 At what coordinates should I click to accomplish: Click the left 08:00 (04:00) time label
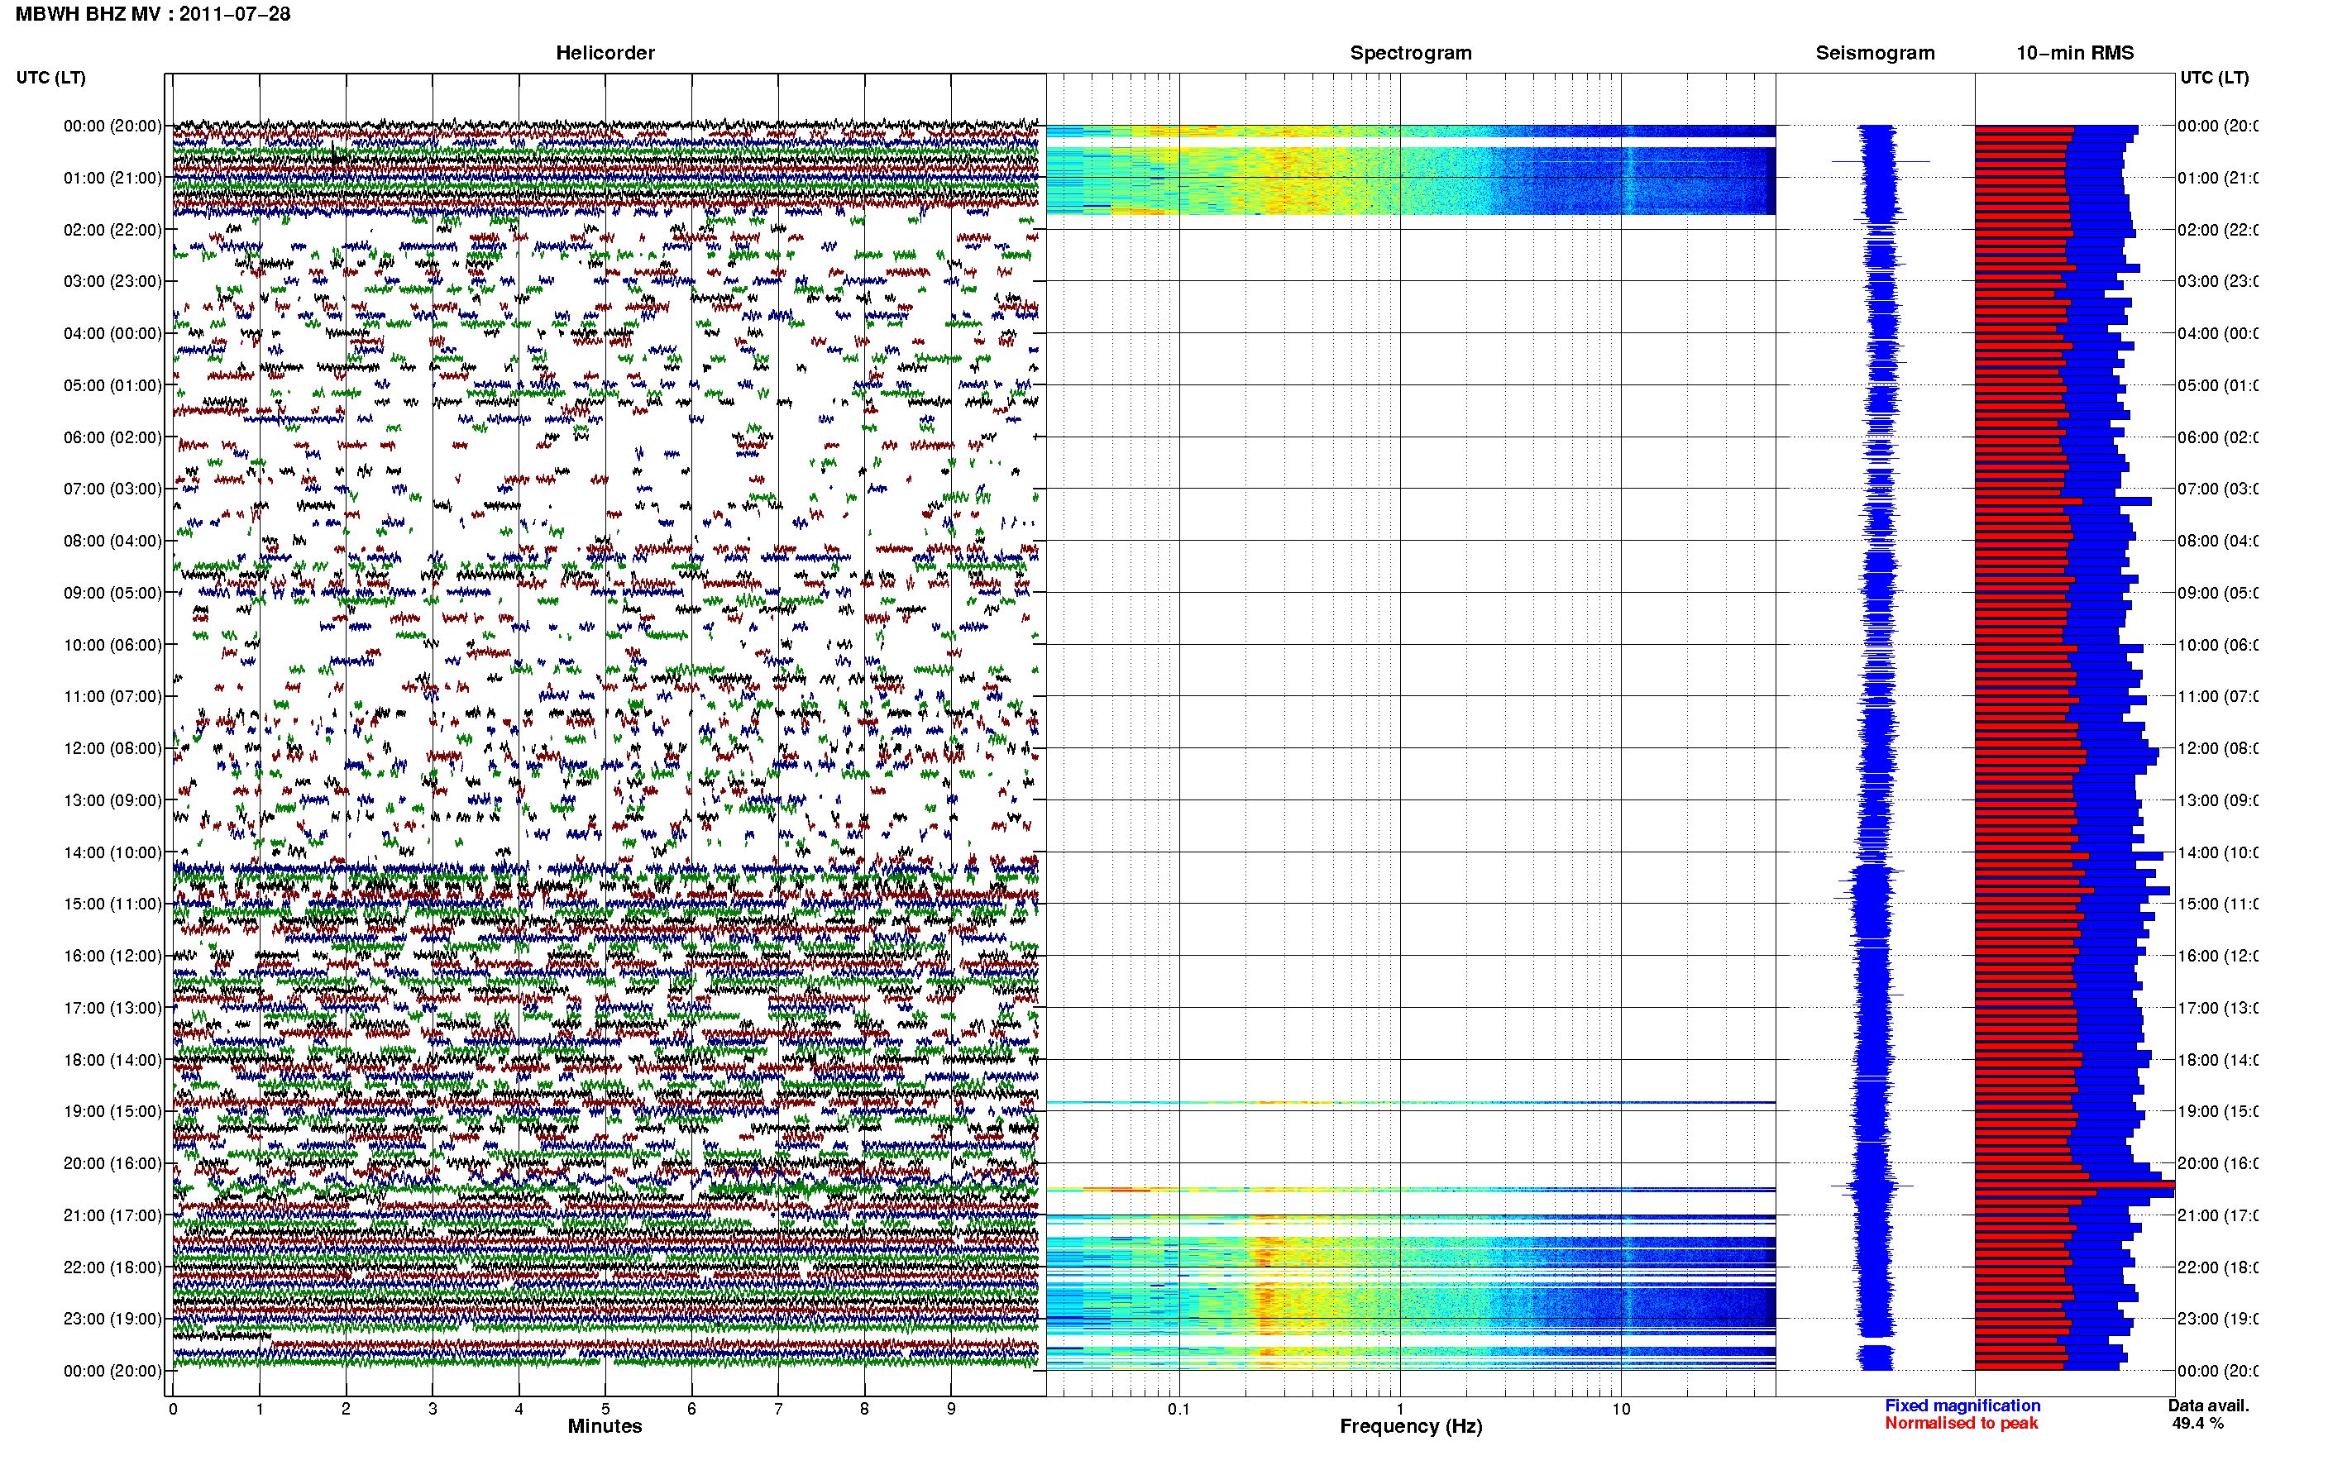point(112,541)
